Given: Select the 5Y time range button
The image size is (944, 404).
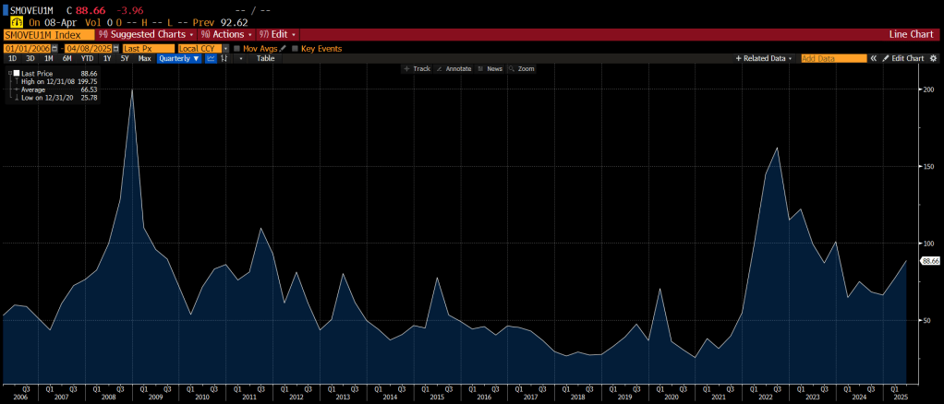Looking at the screenshot, I should (124, 58).
